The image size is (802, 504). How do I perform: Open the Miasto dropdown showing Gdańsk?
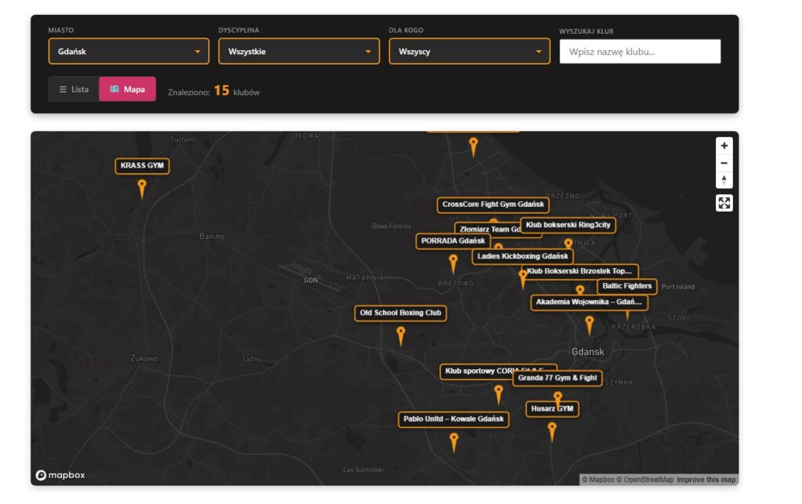click(x=128, y=52)
